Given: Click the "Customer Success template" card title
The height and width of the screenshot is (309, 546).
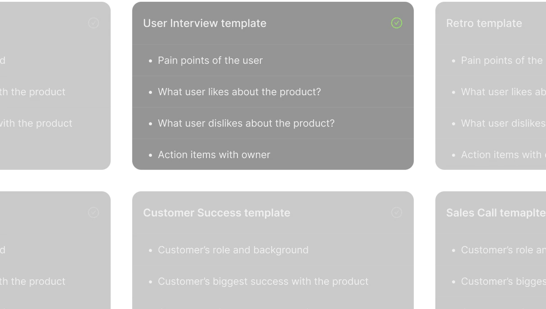Looking at the screenshot, I should tap(216, 213).
